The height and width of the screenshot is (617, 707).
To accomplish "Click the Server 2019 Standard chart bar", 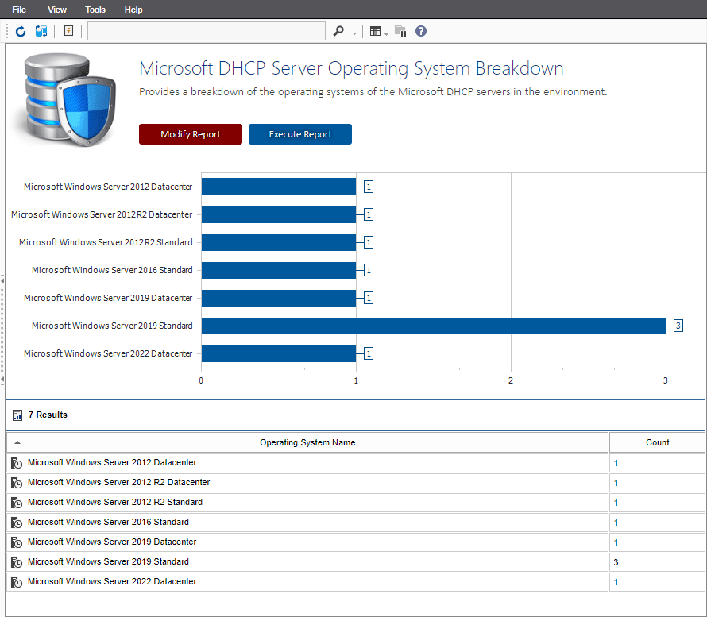I will [433, 326].
